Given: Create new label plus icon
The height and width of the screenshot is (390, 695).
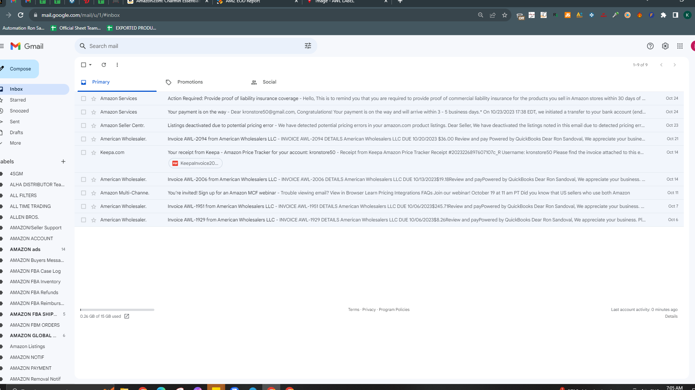Looking at the screenshot, I should (63, 161).
